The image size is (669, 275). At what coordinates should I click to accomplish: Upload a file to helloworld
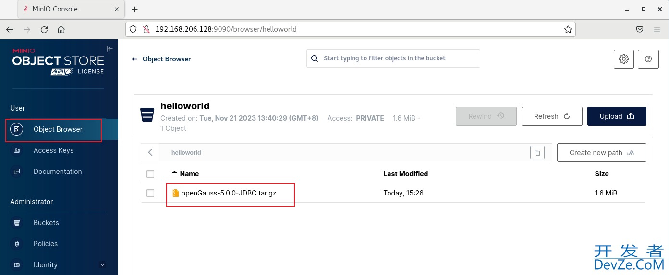click(x=617, y=116)
